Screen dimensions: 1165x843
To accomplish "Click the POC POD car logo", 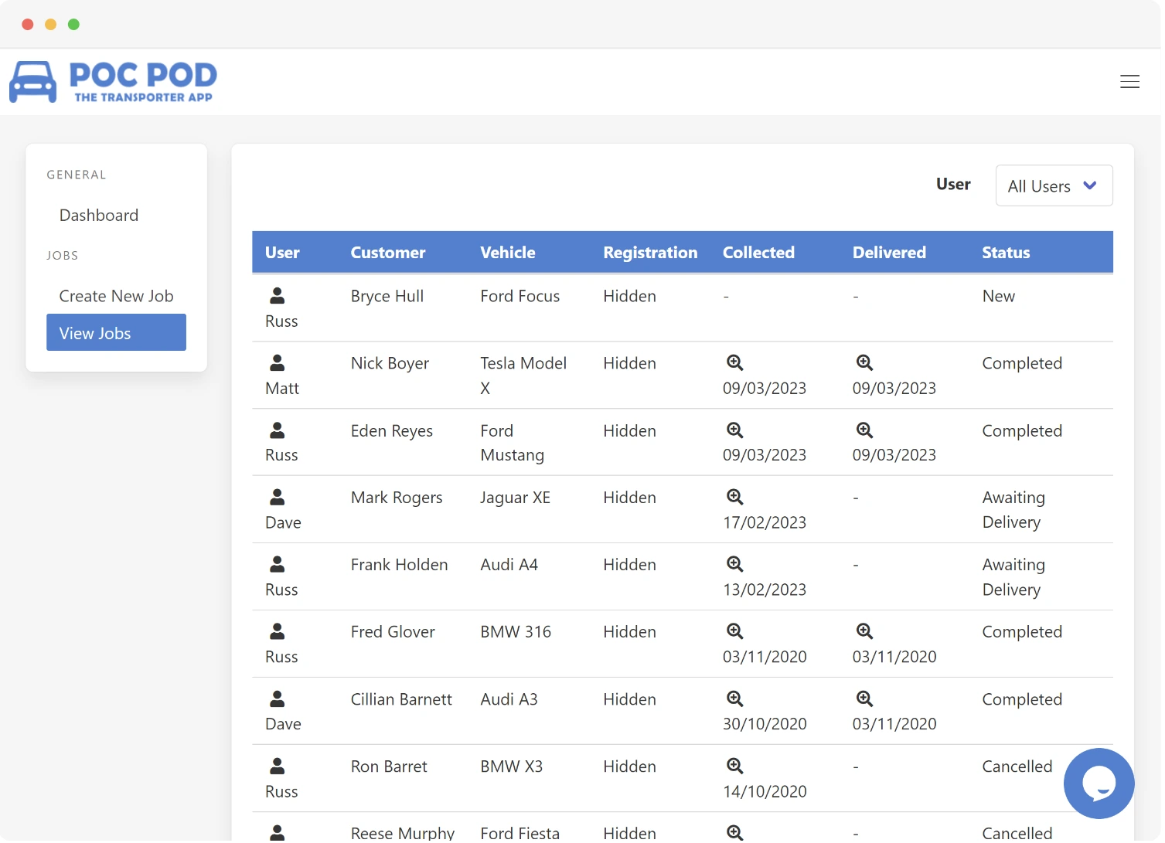I will click(x=33, y=81).
